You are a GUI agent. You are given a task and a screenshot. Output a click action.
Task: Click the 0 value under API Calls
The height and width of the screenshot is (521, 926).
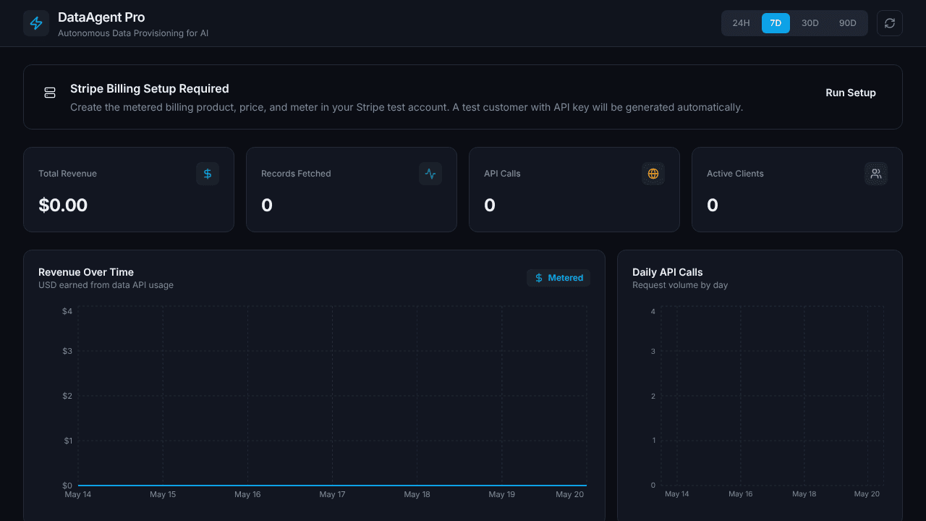490,206
